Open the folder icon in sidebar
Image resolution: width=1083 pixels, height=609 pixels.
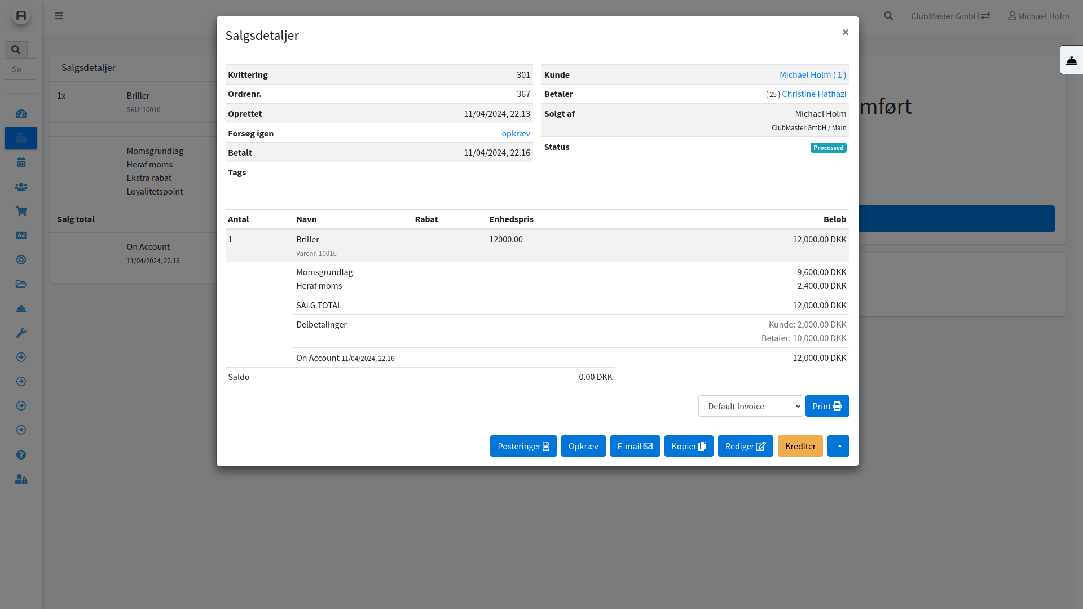pyautogui.click(x=21, y=284)
